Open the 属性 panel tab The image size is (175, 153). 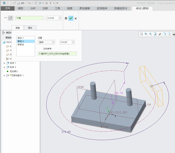point(30,28)
